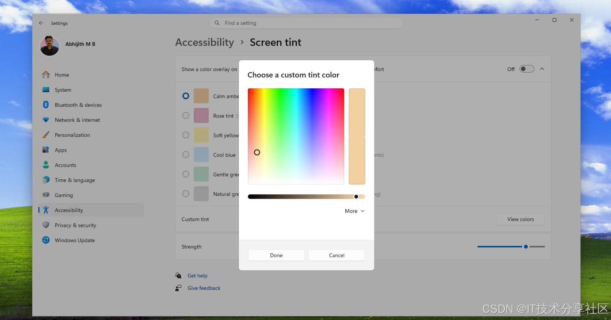Open the Time & language menu label
Screen dimensions: 611x320
(75, 180)
